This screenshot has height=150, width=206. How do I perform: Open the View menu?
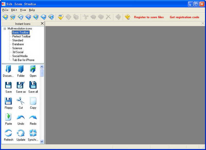23,10
